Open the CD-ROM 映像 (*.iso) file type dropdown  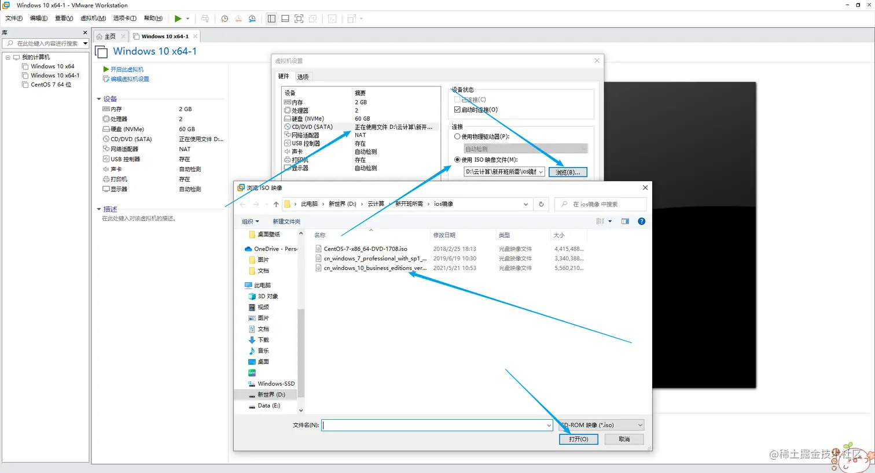pos(602,425)
